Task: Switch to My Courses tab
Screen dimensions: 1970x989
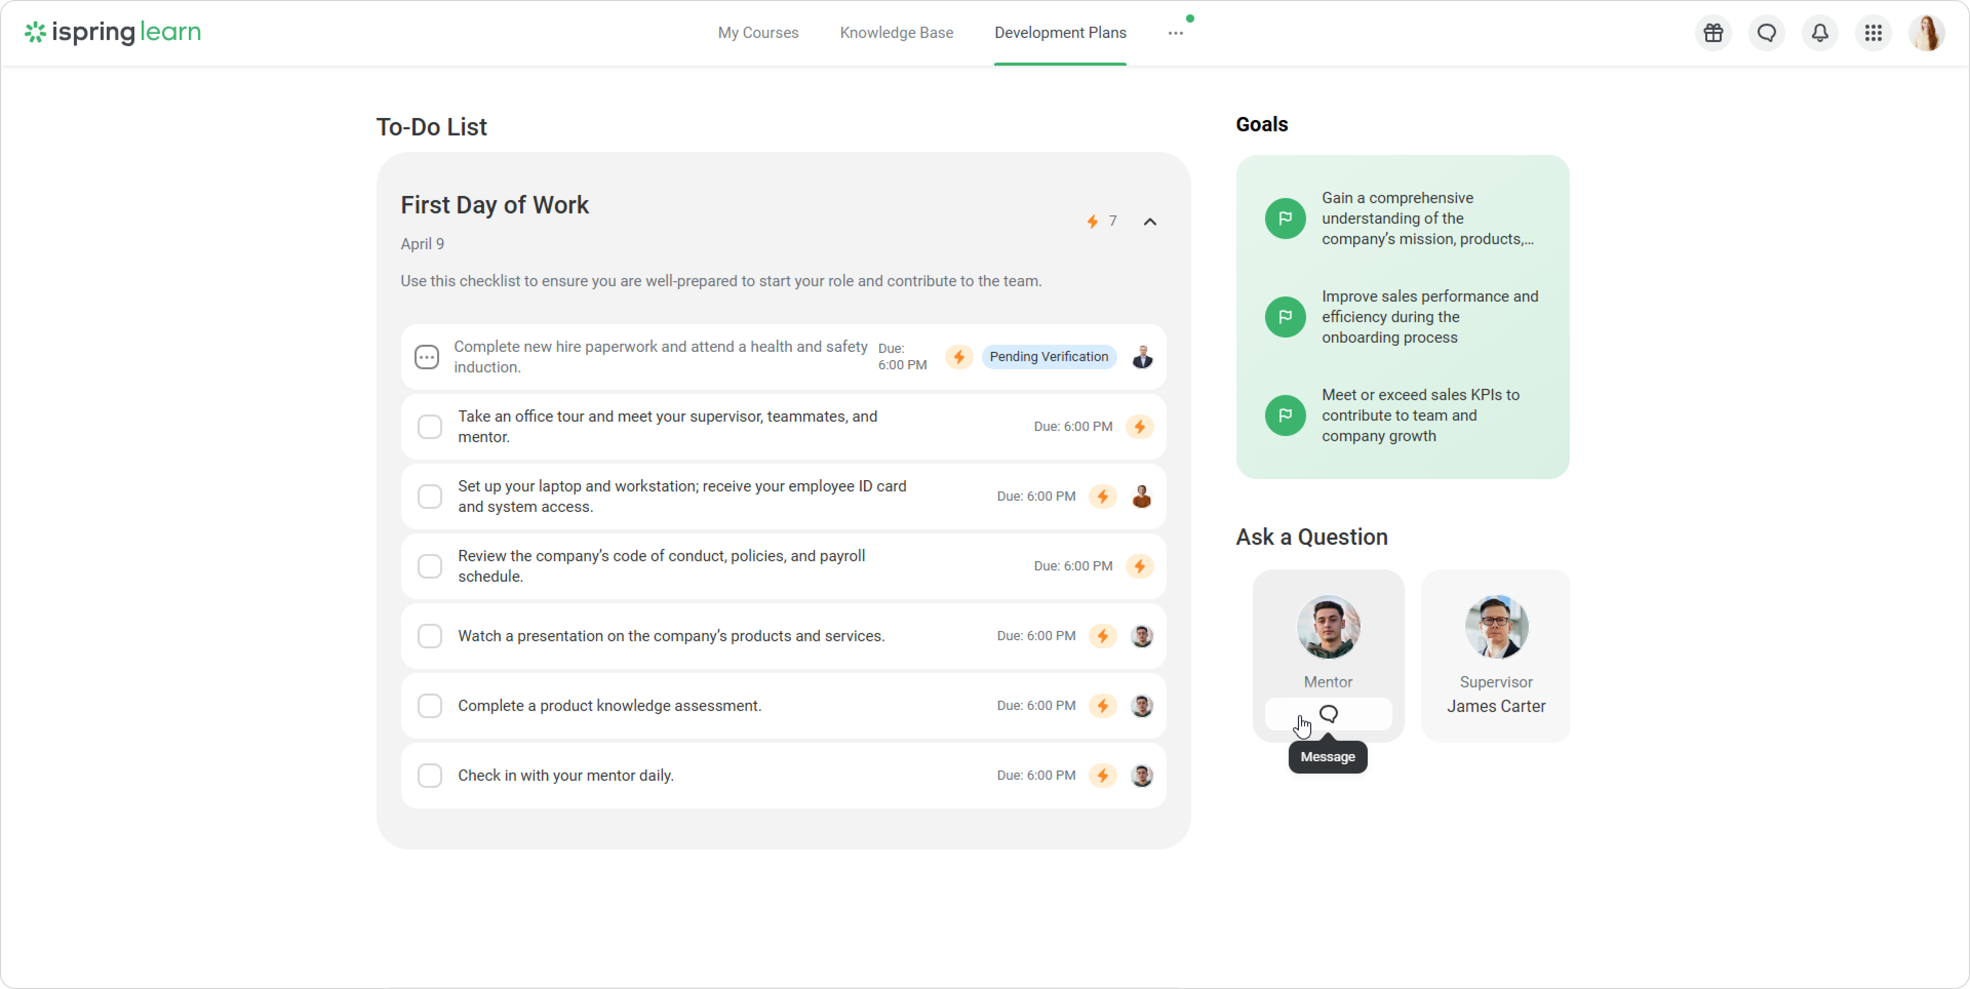Action: tap(758, 33)
